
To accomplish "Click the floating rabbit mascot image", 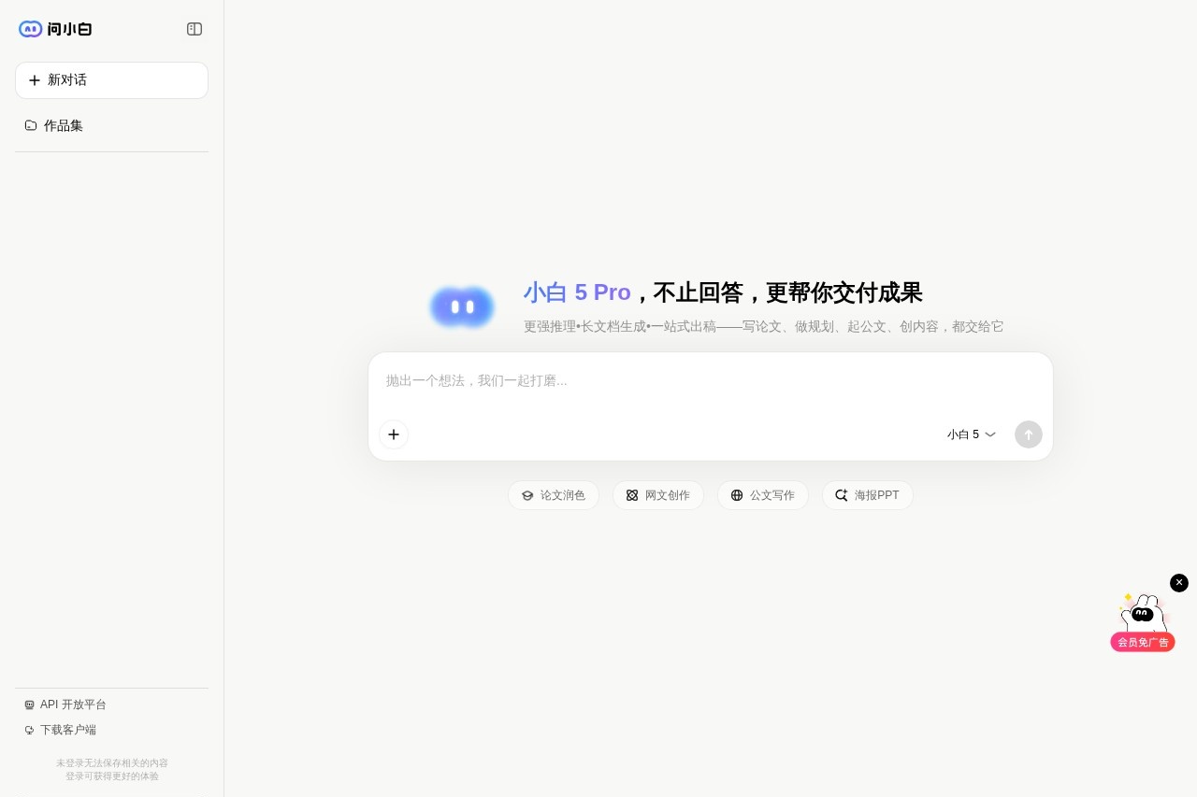I will tap(1143, 613).
